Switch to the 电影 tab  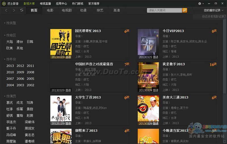[x=50, y=10]
